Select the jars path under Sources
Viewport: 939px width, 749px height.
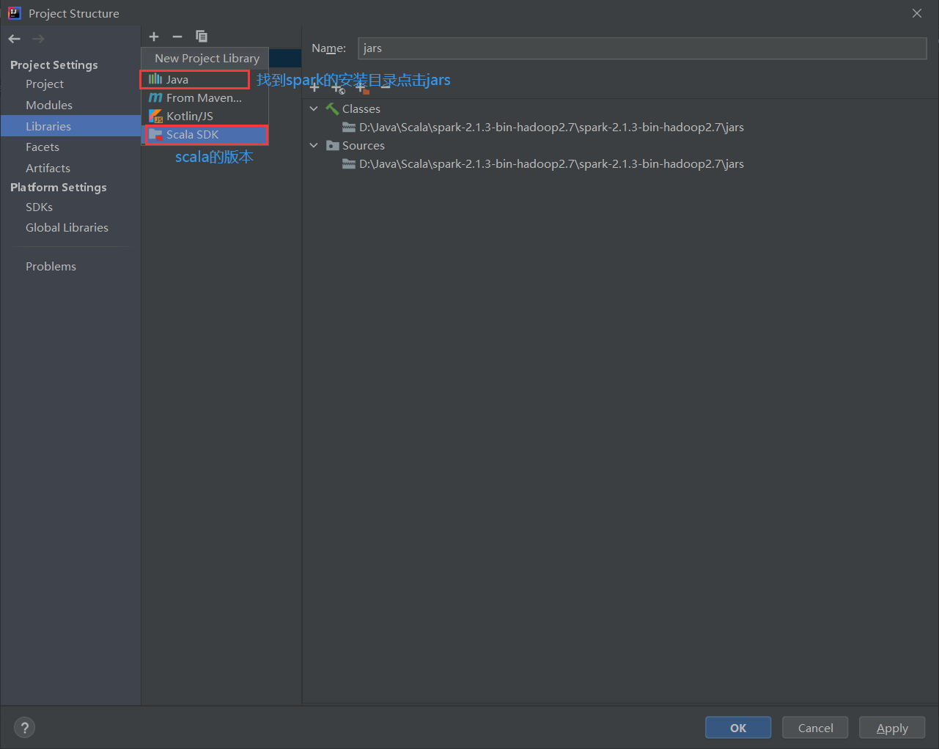[620, 163]
